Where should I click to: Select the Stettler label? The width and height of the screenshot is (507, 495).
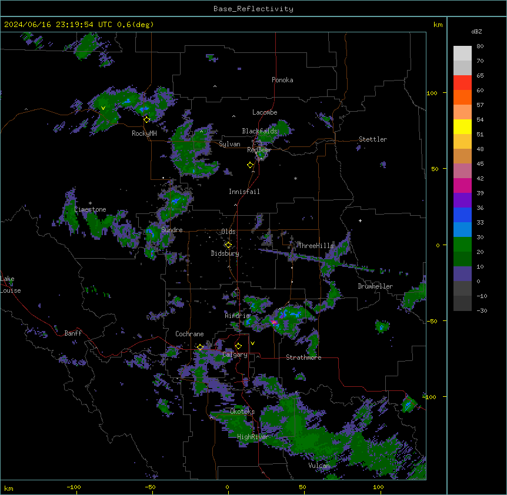pyautogui.click(x=373, y=139)
